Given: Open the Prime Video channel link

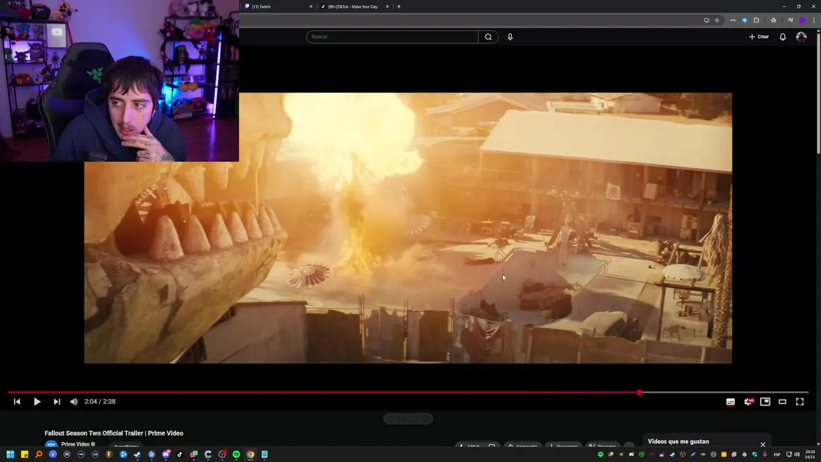Looking at the screenshot, I should point(75,444).
